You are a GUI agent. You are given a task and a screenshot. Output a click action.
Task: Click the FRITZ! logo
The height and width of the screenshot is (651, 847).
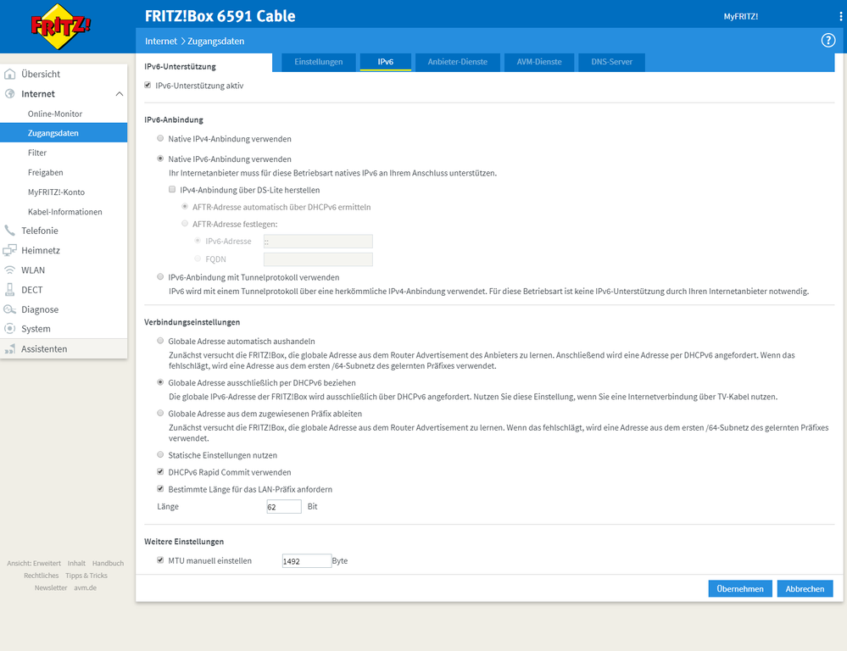60,26
